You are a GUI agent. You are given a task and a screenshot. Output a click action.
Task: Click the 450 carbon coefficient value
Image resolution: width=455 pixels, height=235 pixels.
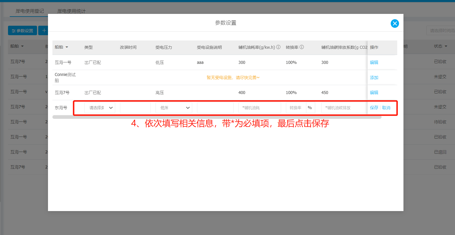click(x=325, y=93)
